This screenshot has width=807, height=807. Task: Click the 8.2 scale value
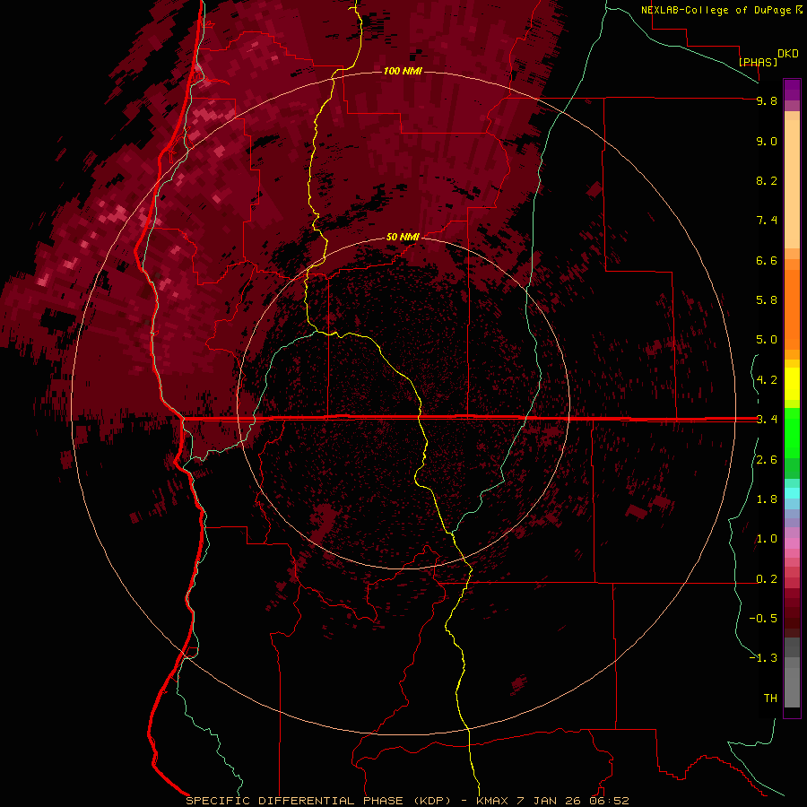tap(767, 180)
